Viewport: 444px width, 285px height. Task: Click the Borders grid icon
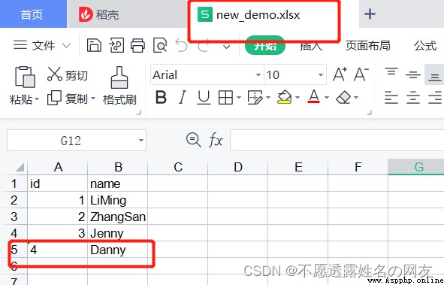225,98
